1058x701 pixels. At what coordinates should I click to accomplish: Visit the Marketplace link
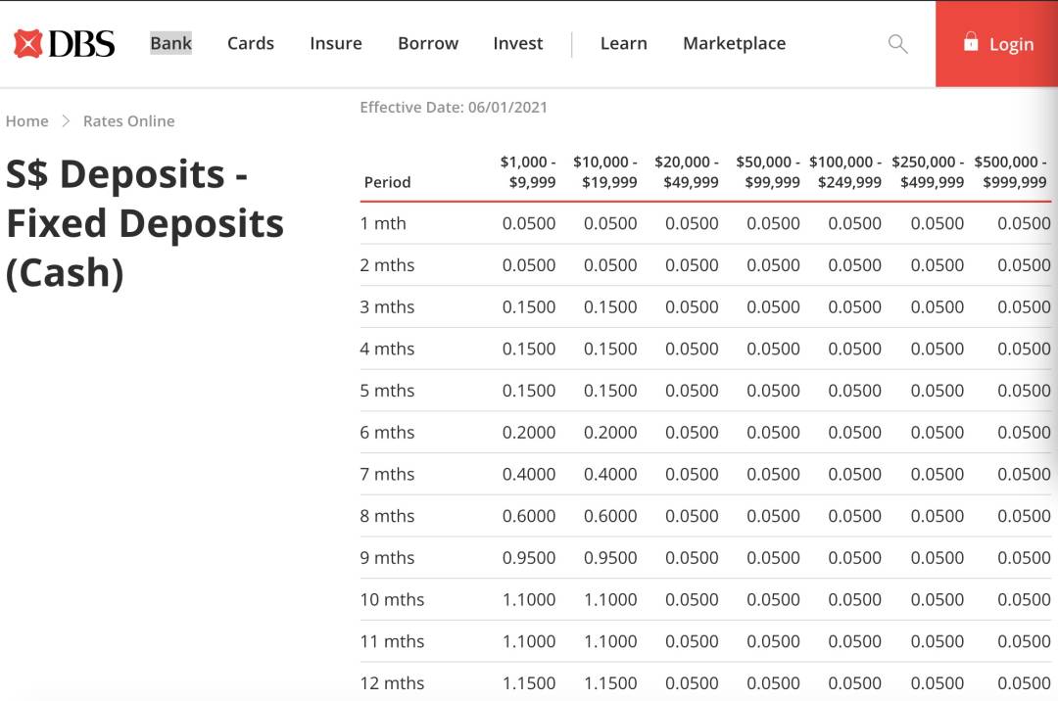[734, 43]
